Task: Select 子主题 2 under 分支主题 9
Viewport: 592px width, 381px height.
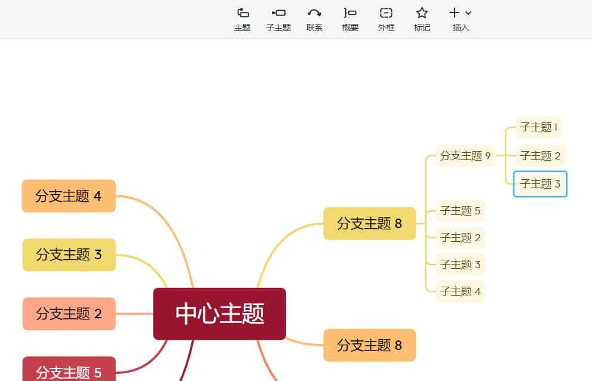Action: (x=539, y=155)
